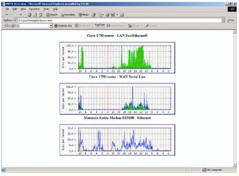The width and height of the screenshot is (239, 176).
Task: Open the Favorites pane from toolbar
Action: [68, 15]
